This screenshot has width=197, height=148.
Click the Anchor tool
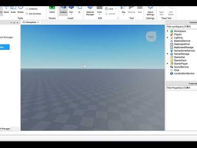click(110, 14)
